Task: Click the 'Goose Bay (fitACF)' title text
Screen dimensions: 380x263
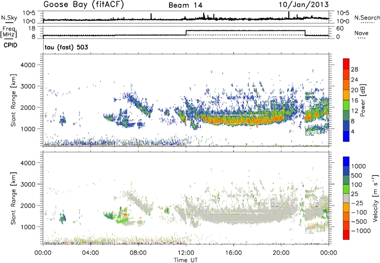Action: click(84, 5)
